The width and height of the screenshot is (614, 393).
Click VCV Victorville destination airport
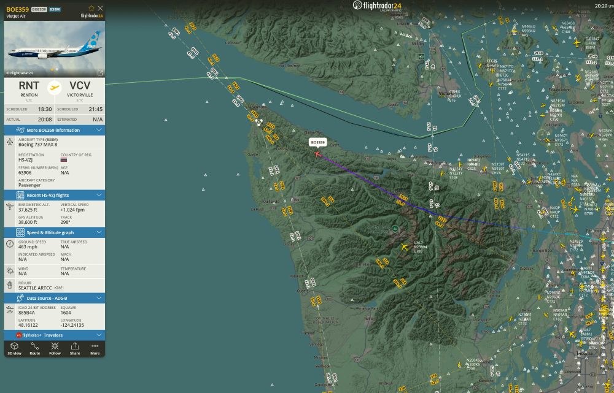pos(80,89)
